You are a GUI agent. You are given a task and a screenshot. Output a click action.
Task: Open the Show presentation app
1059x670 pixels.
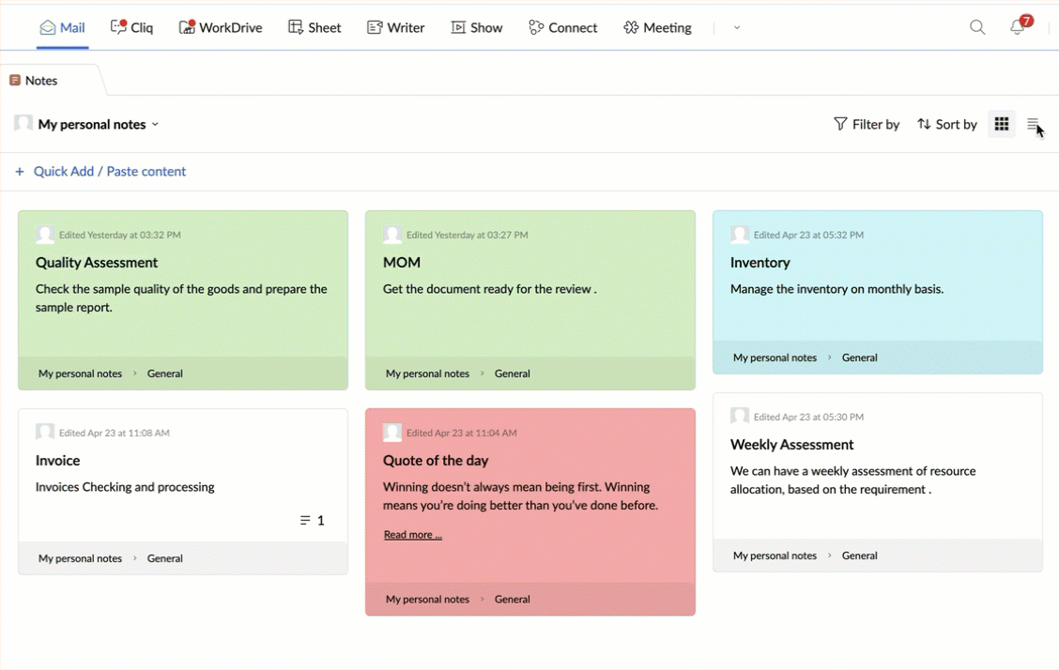477,27
